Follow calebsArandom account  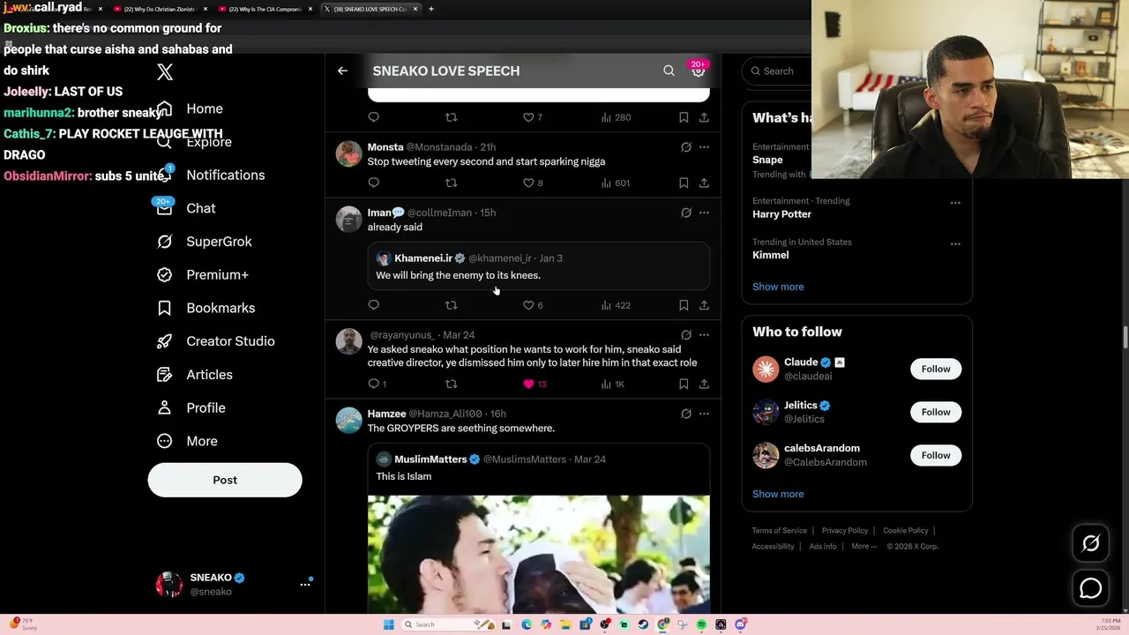[936, 455]
